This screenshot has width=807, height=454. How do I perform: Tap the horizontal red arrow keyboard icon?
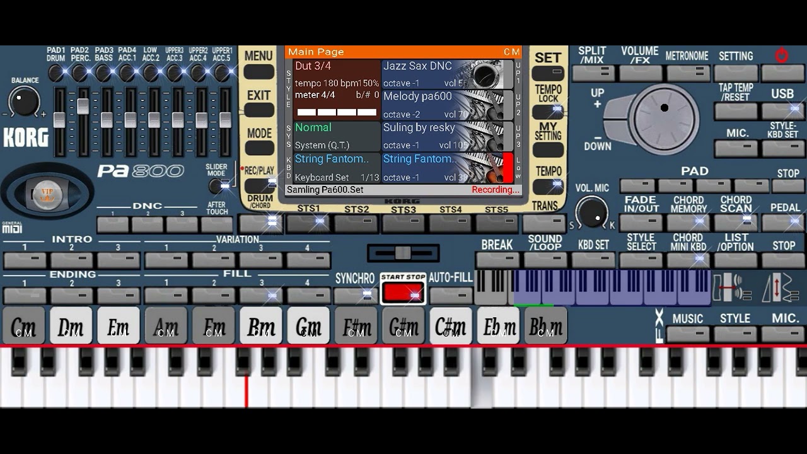(x=731, y=288)
